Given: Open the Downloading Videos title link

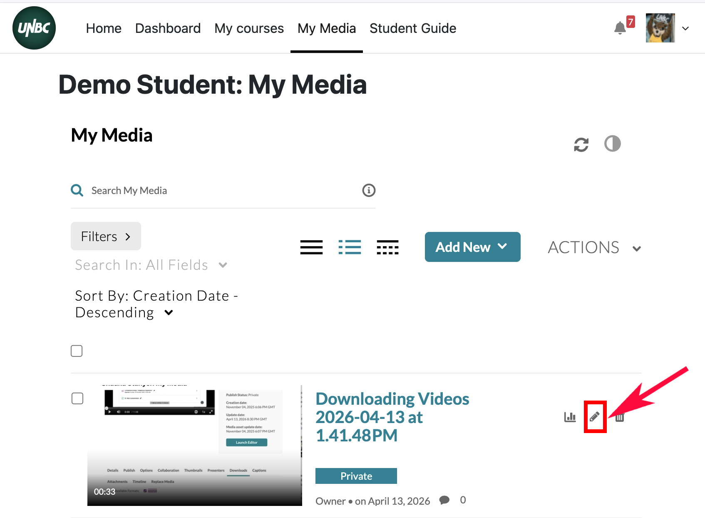Looking at the screenshot, I should tap(392, 417).
